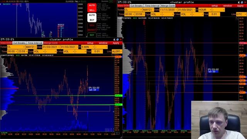247x139 pixels.
Task: Open the Line ALERT dropdown
Action: 117,51
